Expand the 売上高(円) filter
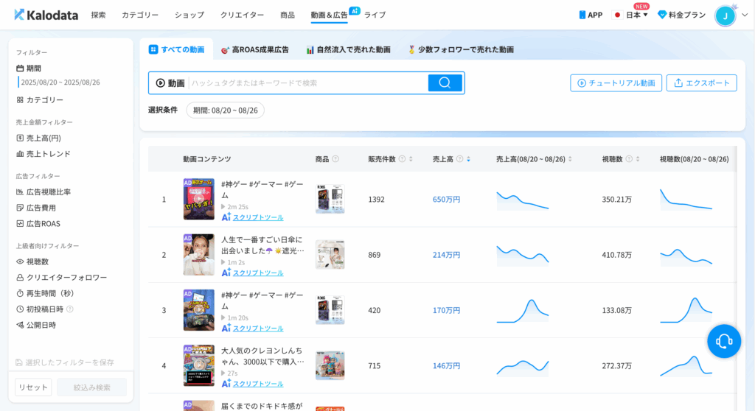755x411 pixels. (x=38, y=138)
